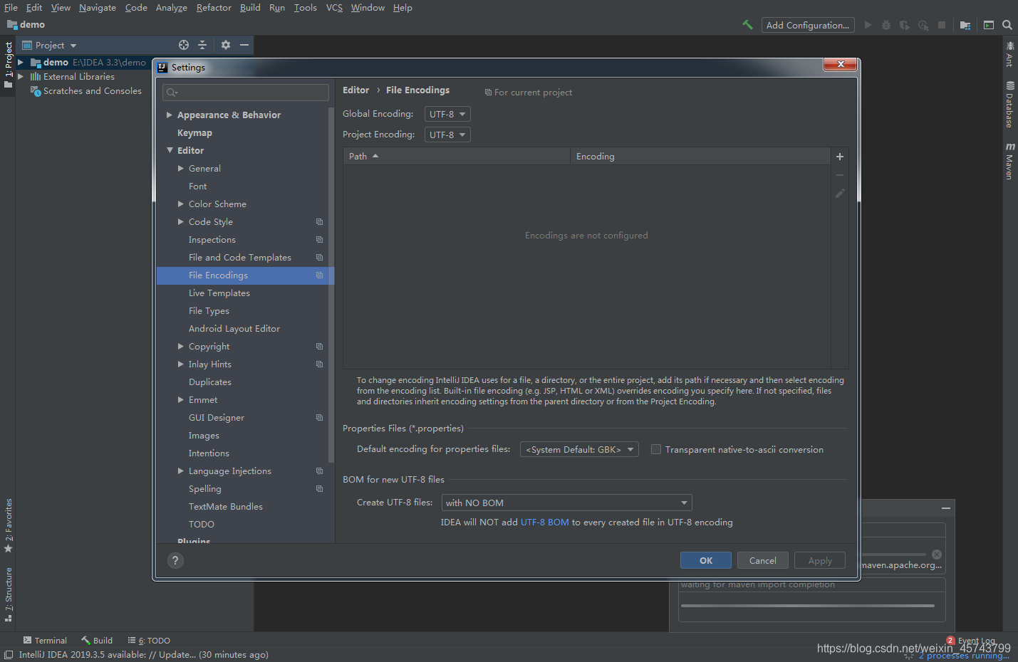This screenshot has width=1018, height=662.
Task: Click the Project Structure icon in toolbar
Action: 965,25
